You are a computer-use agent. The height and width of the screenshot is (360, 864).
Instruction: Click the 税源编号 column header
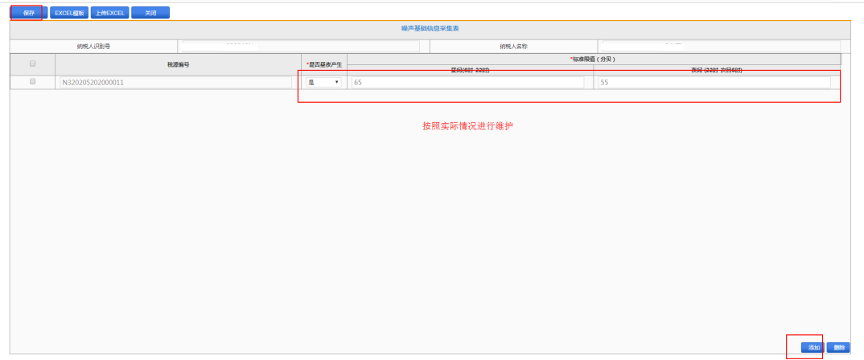coord(178,63)
